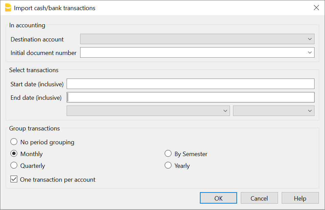Open the Initial document number dropdown
The image size is (325, 210).
(197, 52)
